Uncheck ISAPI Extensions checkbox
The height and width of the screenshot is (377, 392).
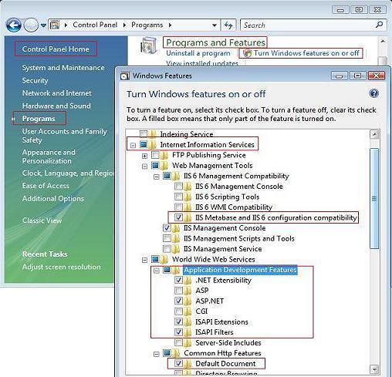178,321
